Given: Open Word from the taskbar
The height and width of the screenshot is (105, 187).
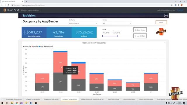Looking at the screenshot, I should 31,103.
